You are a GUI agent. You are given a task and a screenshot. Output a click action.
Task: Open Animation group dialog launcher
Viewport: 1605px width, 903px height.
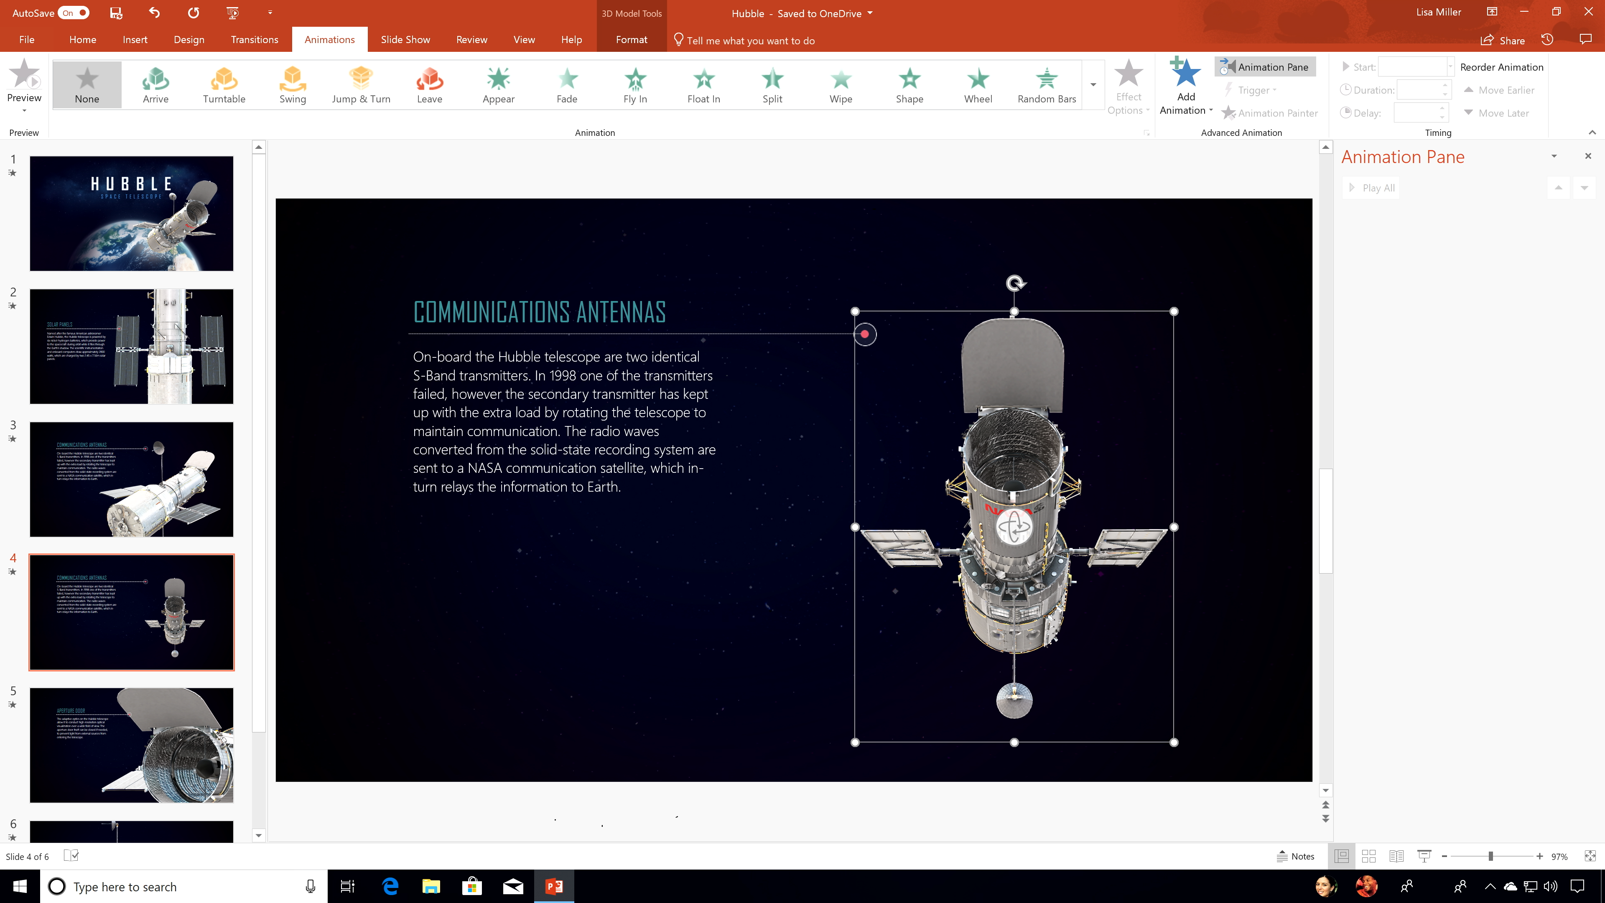tap(1146, 133)
